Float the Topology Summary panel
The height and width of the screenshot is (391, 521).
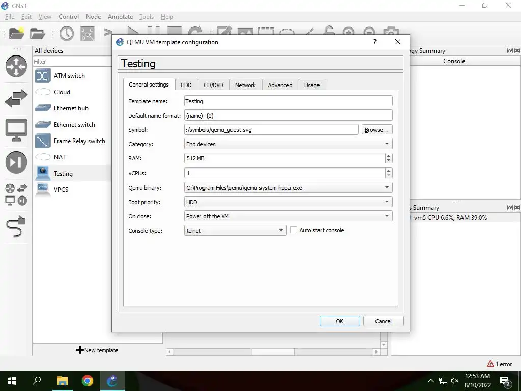[510, 50]
